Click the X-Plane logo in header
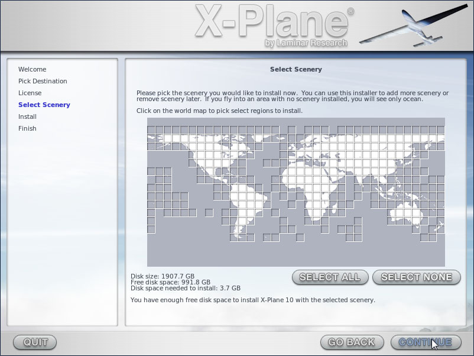Image resolution: width=474 pixels, height=356 pixels. click(x=274, y=25)
